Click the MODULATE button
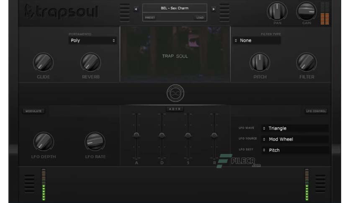This screenshot has height=203, width=350. [x=33, y=111]
